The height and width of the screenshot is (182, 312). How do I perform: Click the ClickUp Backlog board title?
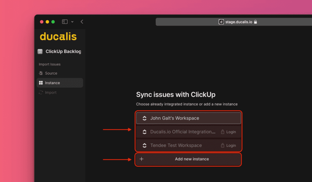63,51
